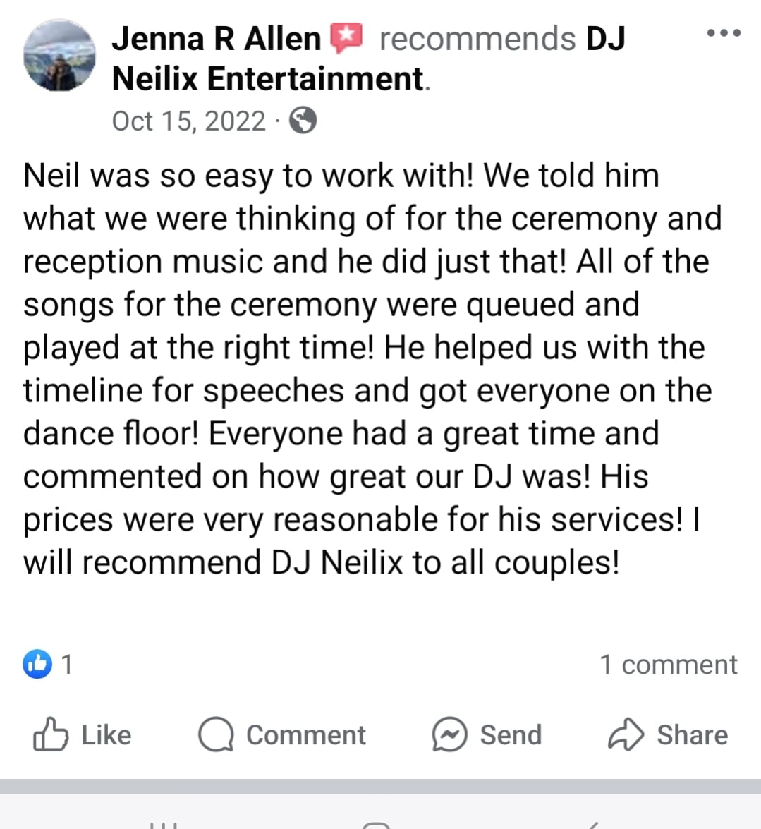Click the speech bubble Comment icon
Viewport: 761px width, 829px height.
tap(216, 734)
